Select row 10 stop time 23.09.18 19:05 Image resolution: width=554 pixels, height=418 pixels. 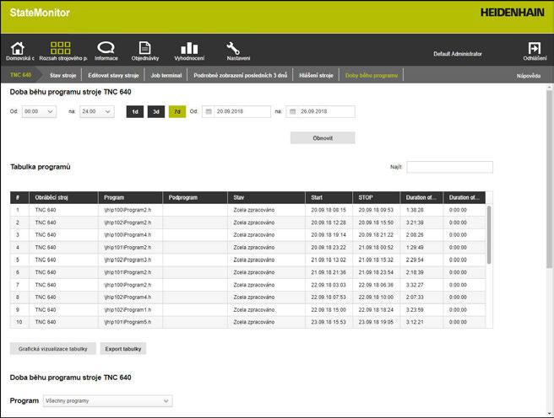pyautogui.click(x=376, y=322)
